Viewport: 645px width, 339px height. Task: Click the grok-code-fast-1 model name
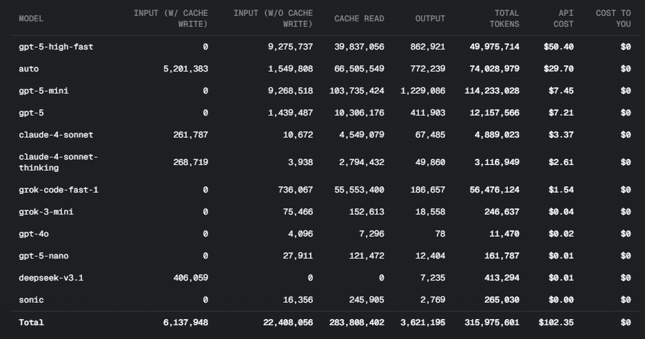pyautogui.click(x=59, y=190)
